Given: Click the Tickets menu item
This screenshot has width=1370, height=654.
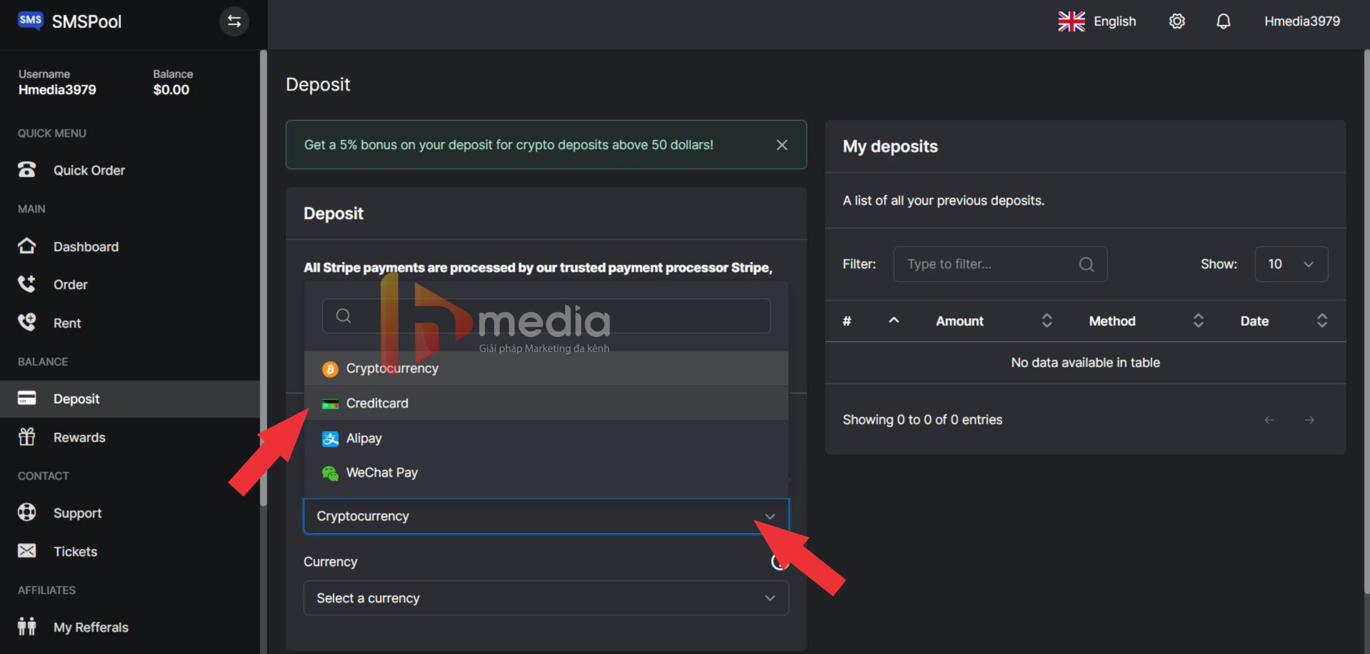Looking at the screenshot, I should [x=75, y=551].
